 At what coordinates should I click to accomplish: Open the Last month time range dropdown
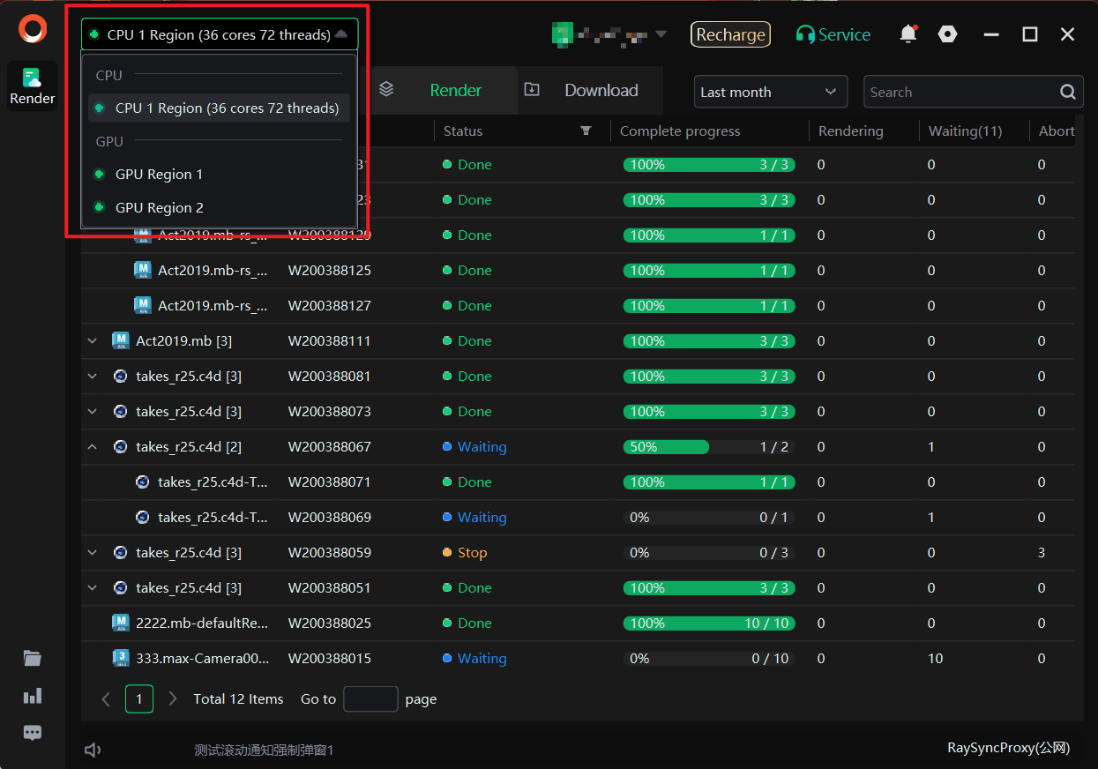pos(769,92)
